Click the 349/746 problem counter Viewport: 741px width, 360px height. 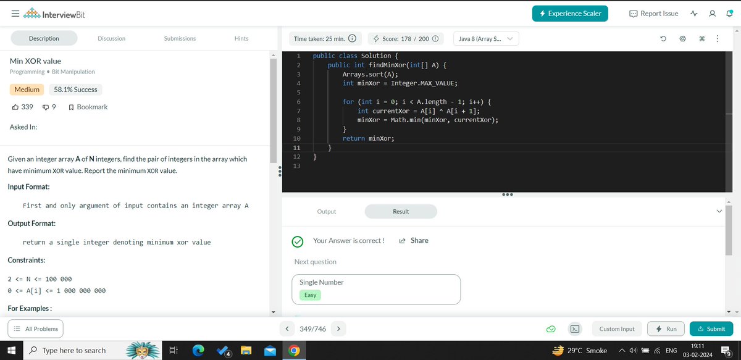point(313,329)
